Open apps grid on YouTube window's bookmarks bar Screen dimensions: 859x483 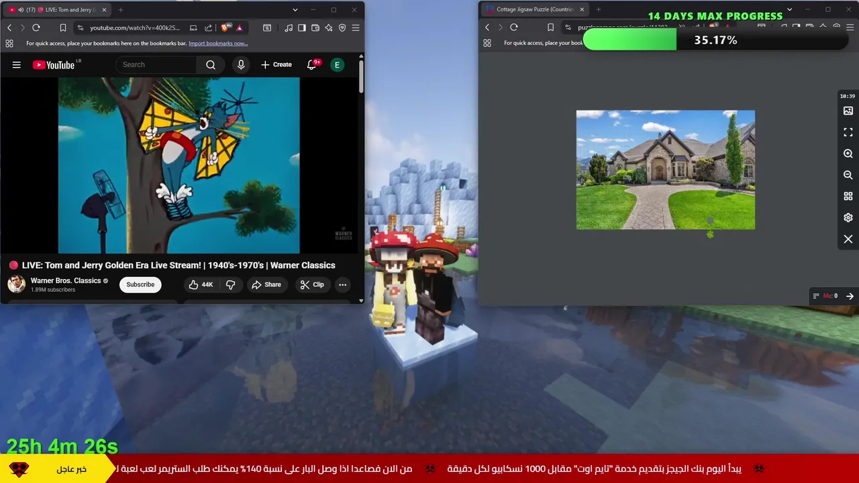[9, 43]
